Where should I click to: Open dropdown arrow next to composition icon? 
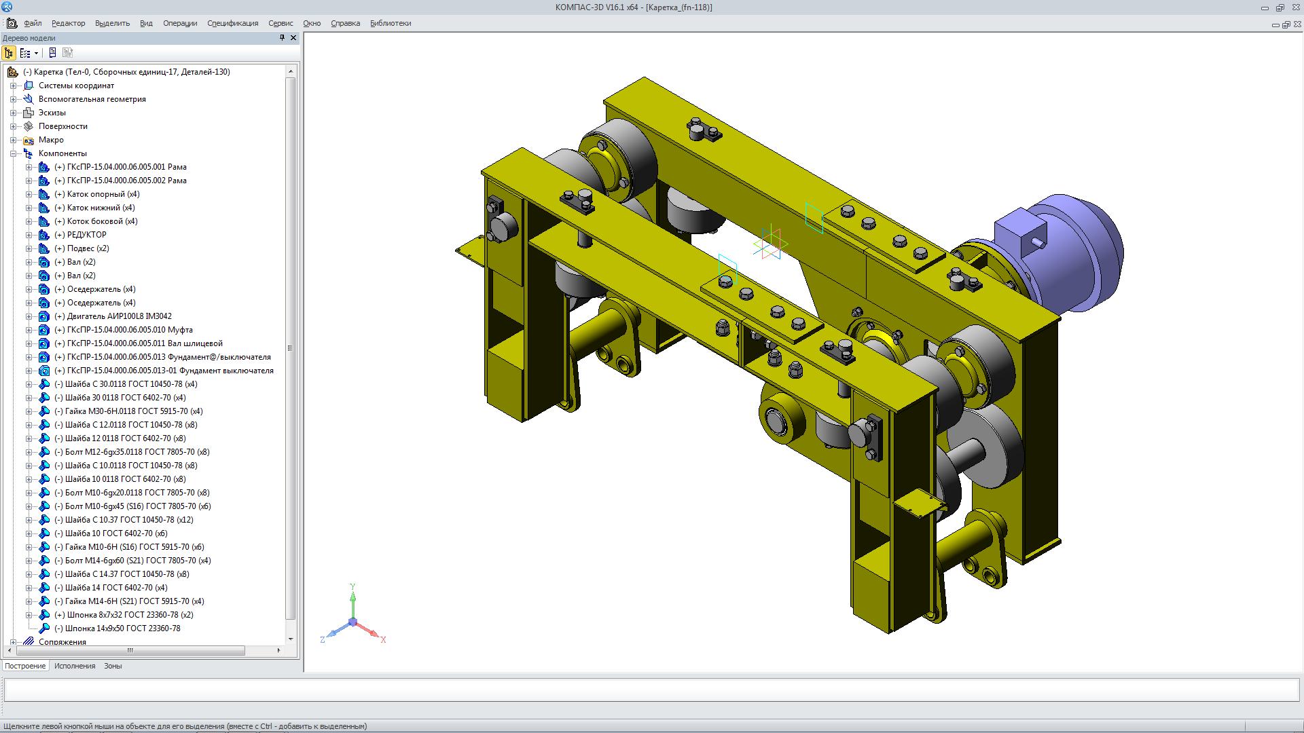[x=35, y=53]
